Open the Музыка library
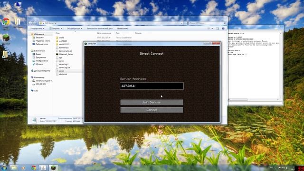 tap(39, 64)
